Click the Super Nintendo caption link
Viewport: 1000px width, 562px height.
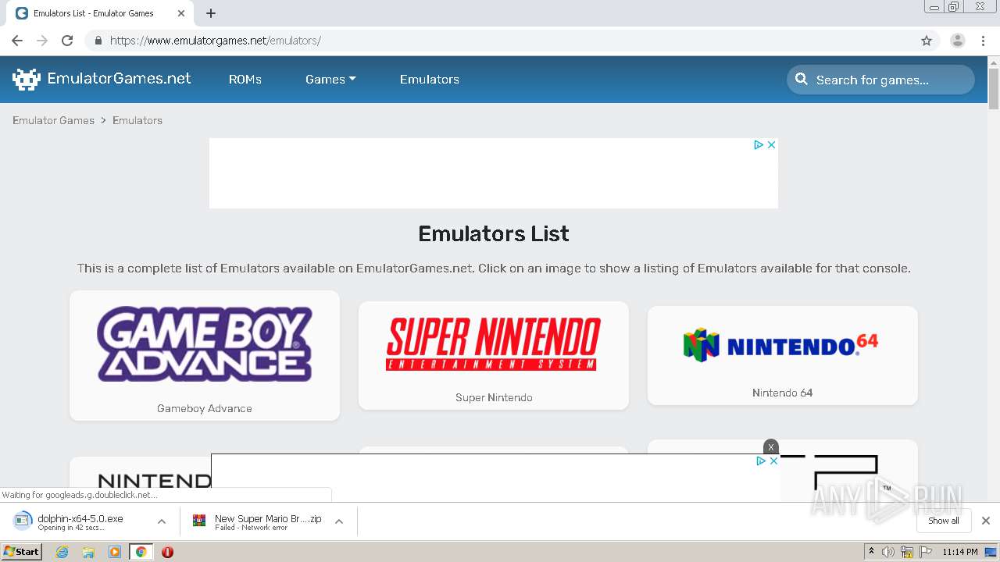(x=494, y=397)
